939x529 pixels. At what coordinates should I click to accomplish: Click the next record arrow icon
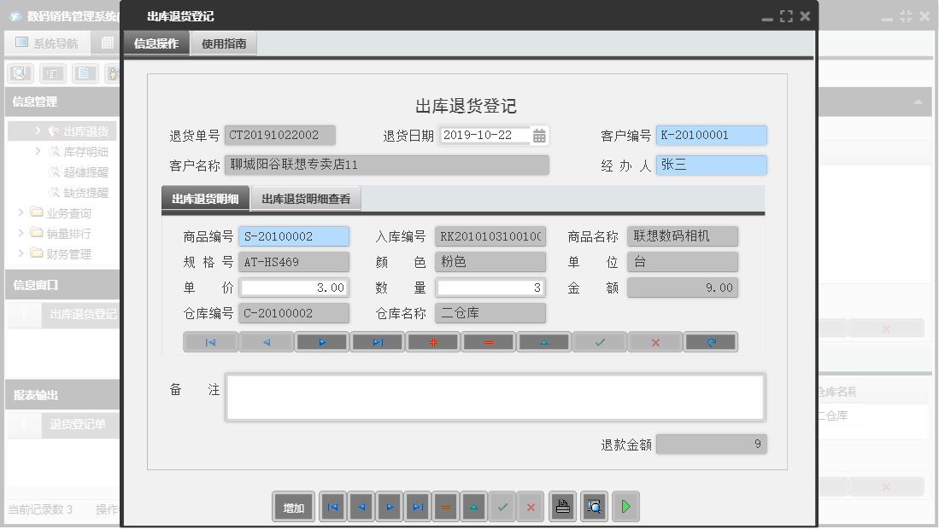321,341
